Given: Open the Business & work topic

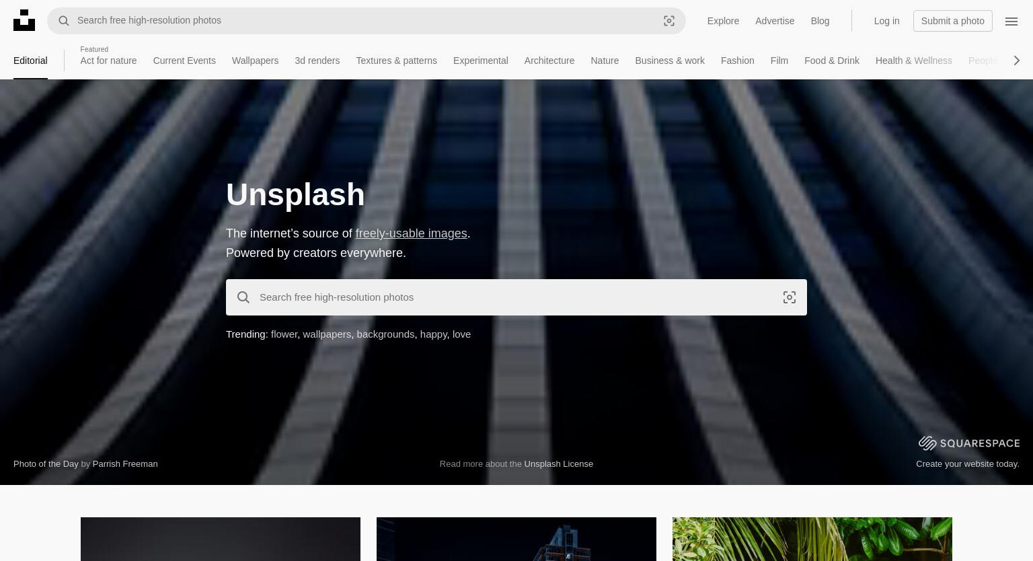Looking at the screenshot, I should [670, 61].
